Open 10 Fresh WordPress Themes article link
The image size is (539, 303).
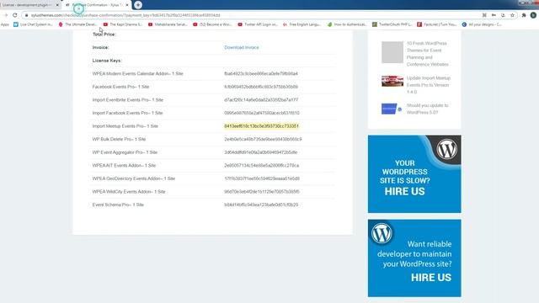(x=427, y=54)
